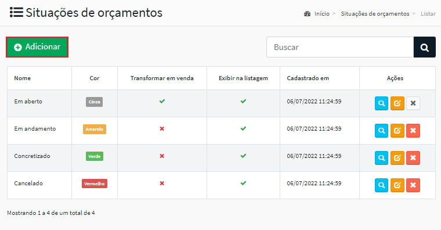Click Exibir na listagem checkmark for Em aberto
Screen dimensions: 441x230
coord(243,101)
